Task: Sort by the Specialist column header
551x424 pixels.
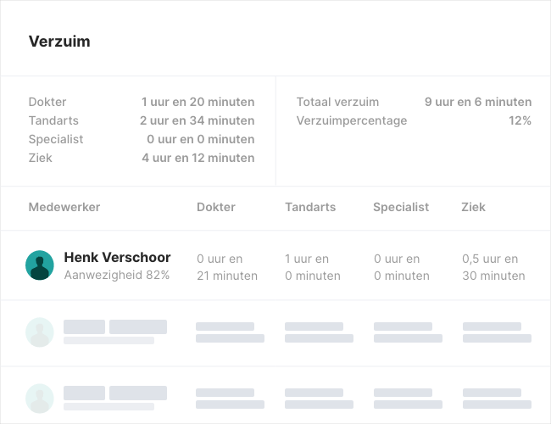Action: (401, 207)
